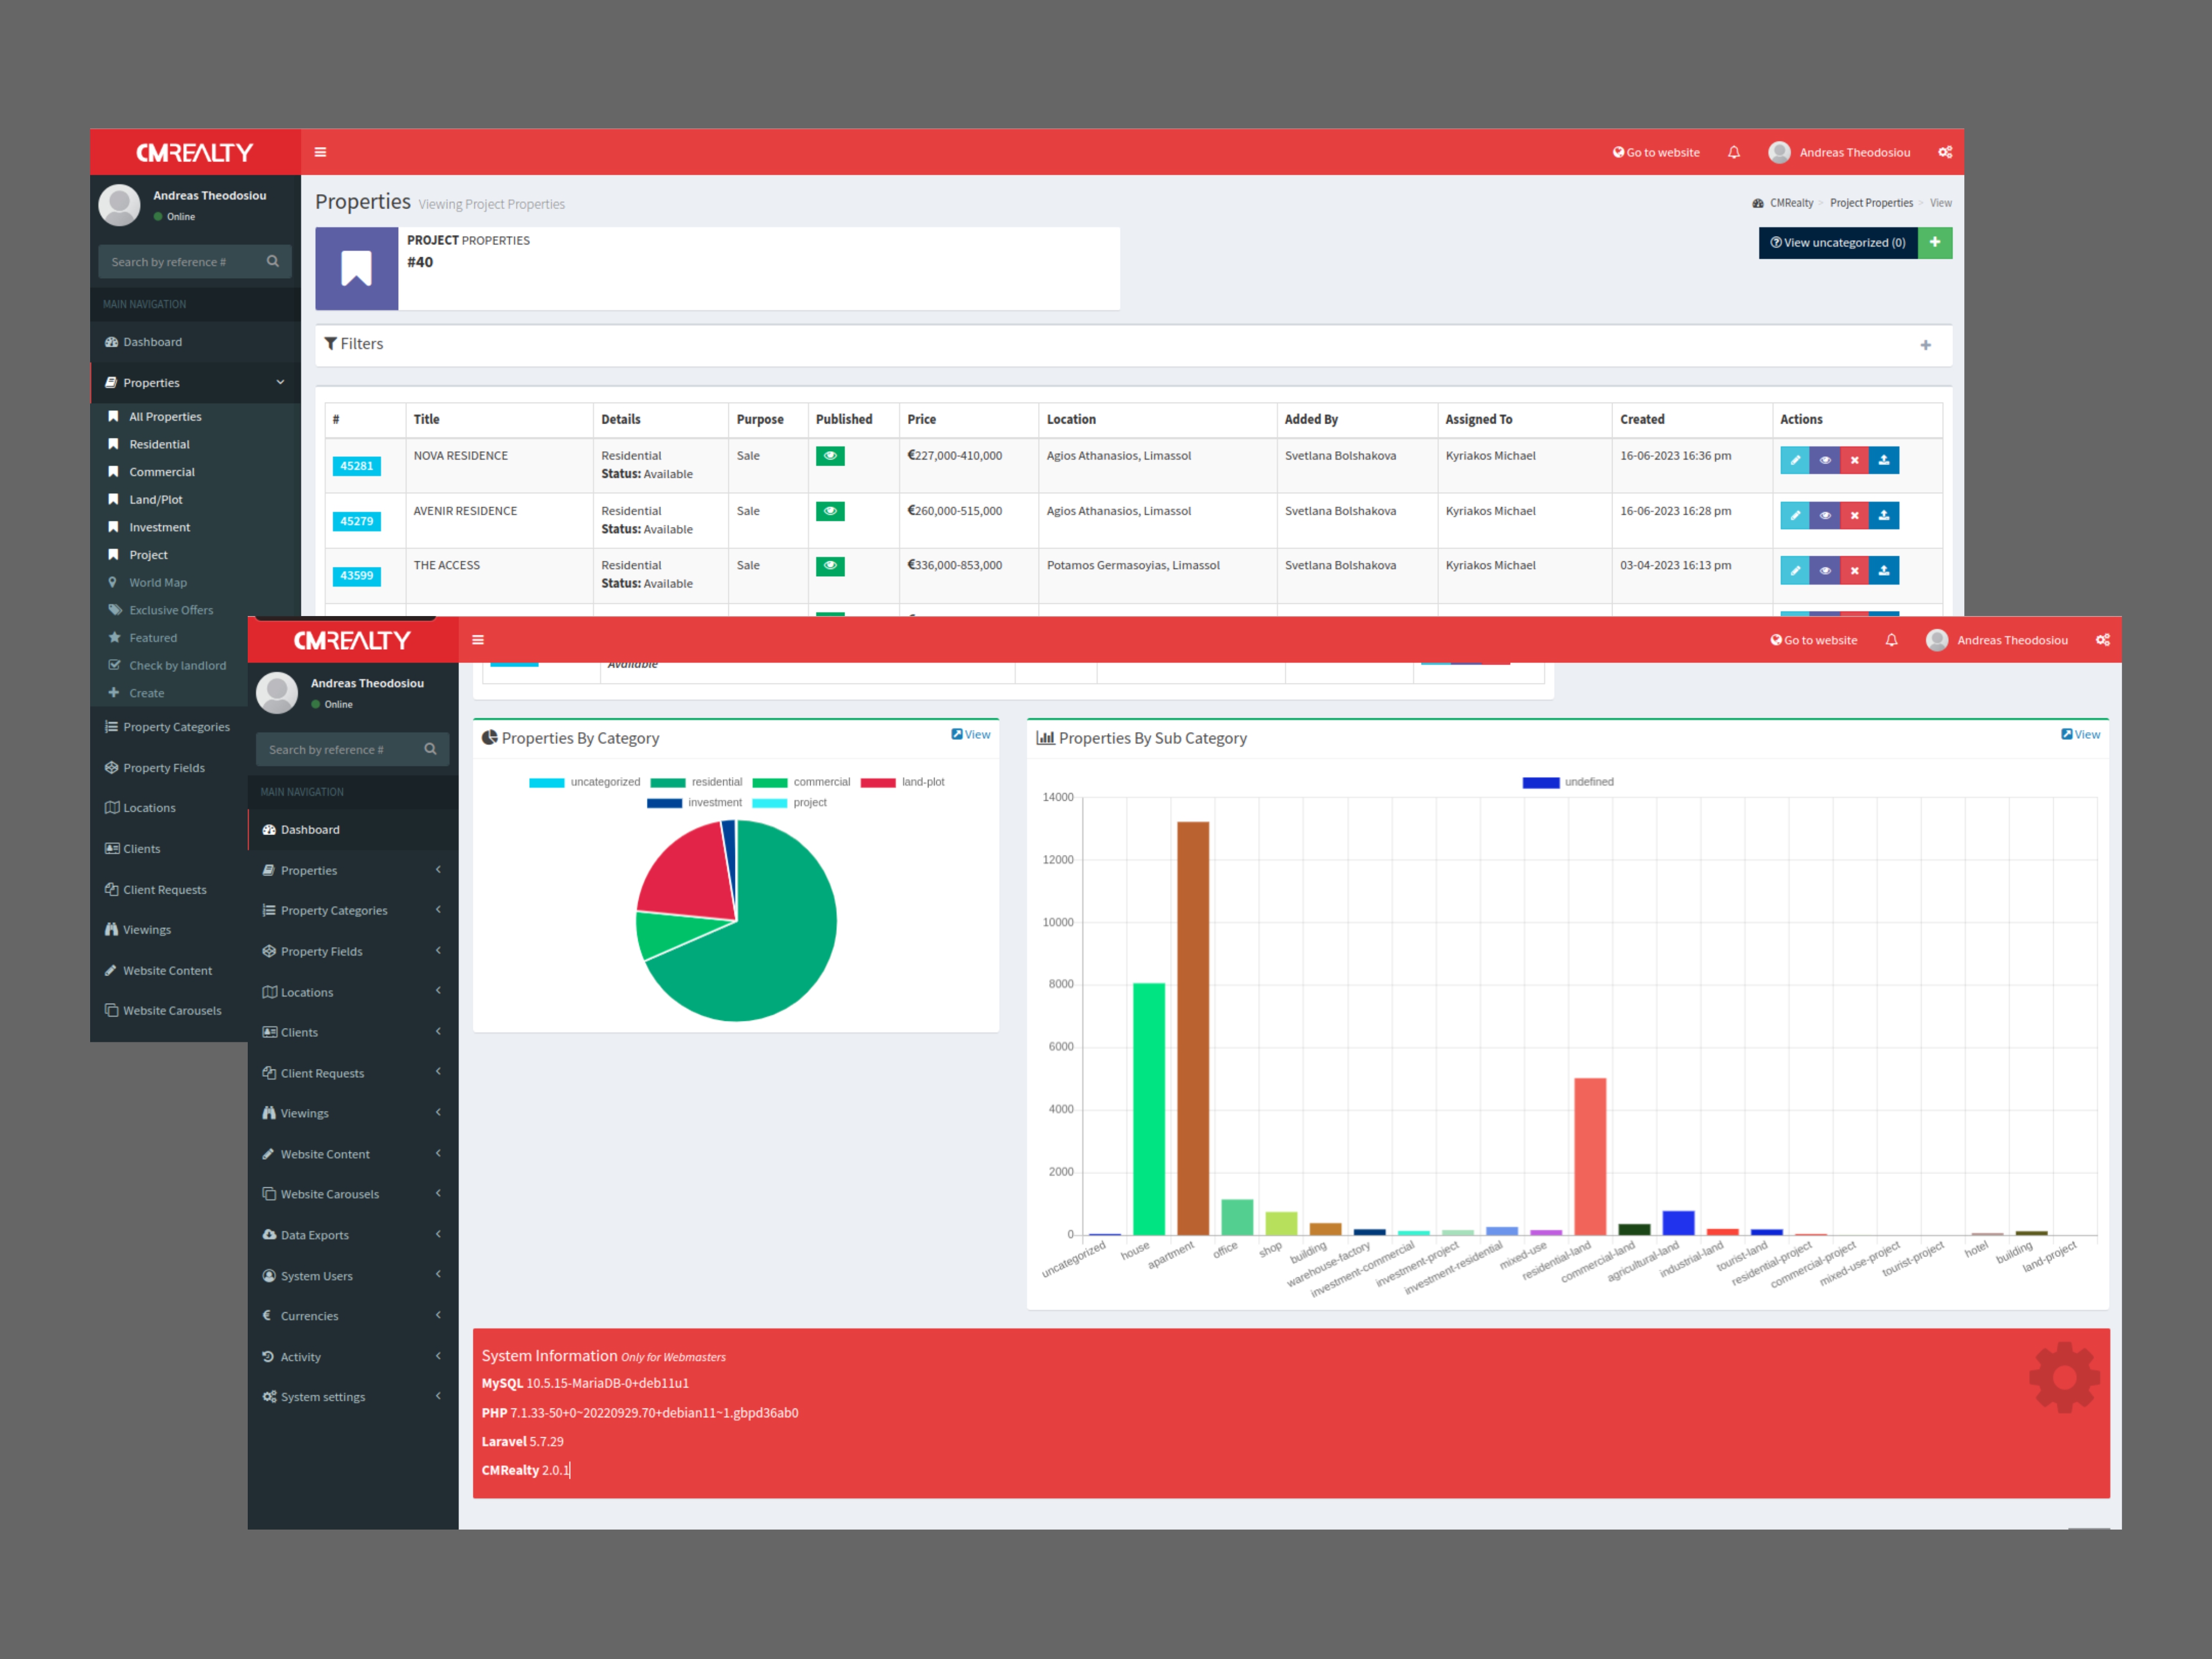Viewport: 2212px width, 1659px height.
Task: Click the delete icon for AVENIR RESIDENCE
Action: [x=1854, y=516]
